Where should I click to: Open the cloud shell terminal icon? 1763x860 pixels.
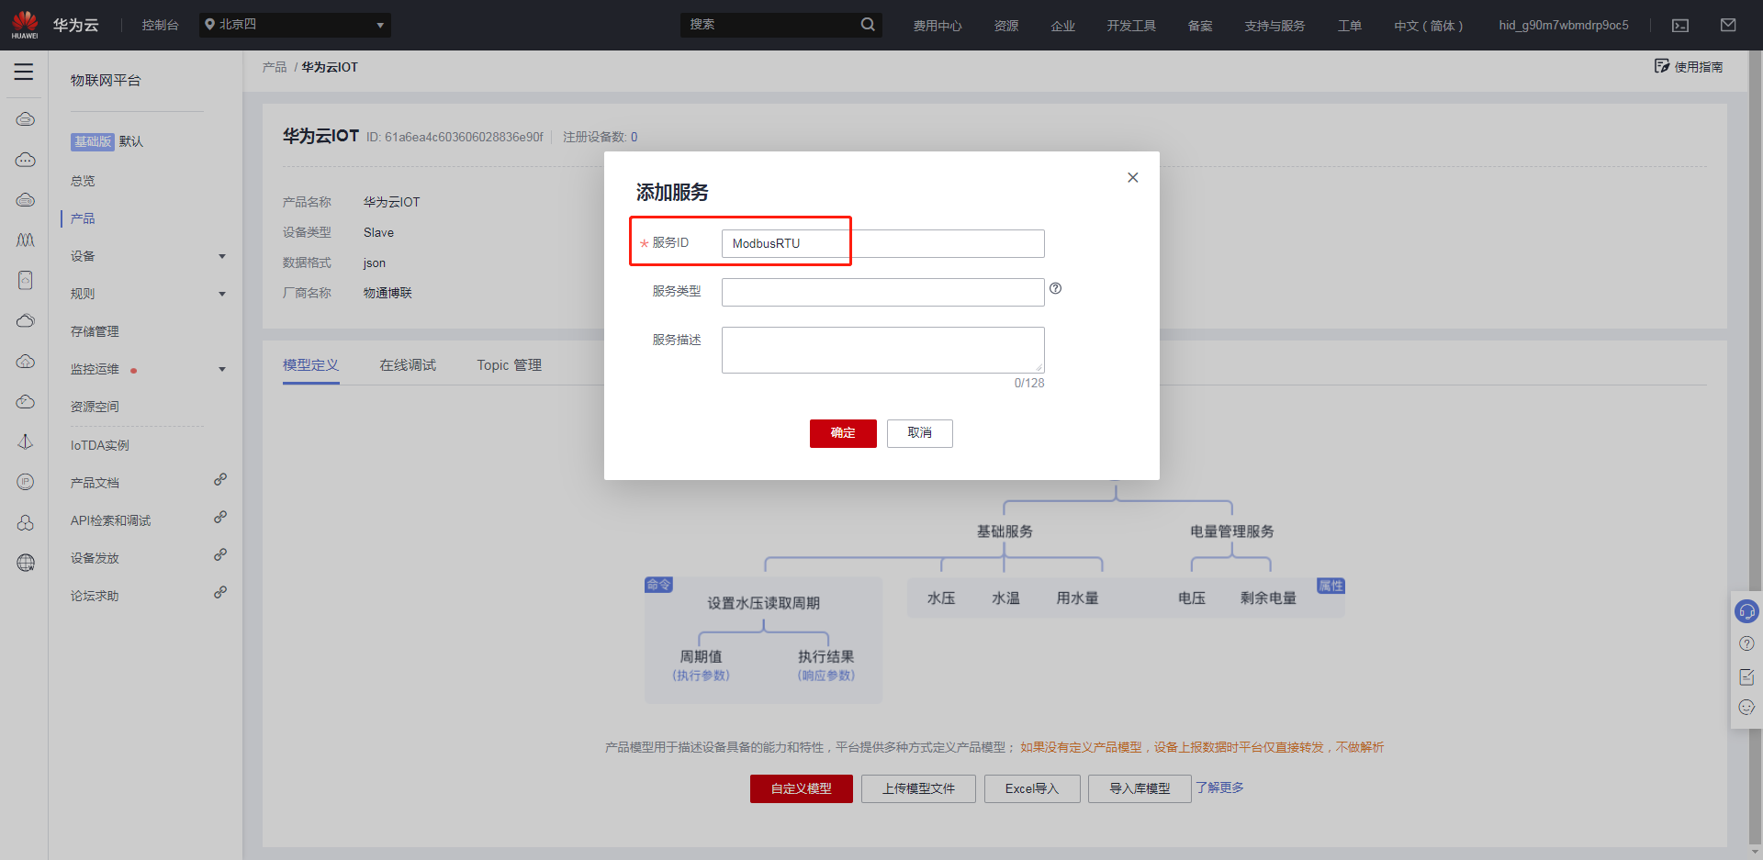(1680, 26)
